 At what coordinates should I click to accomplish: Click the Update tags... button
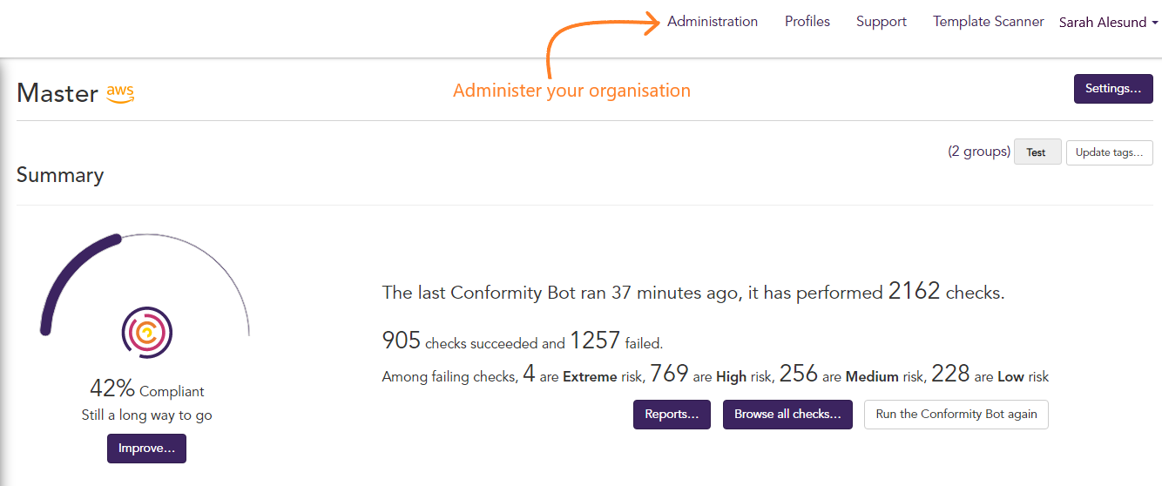(x=1110, y=152)
